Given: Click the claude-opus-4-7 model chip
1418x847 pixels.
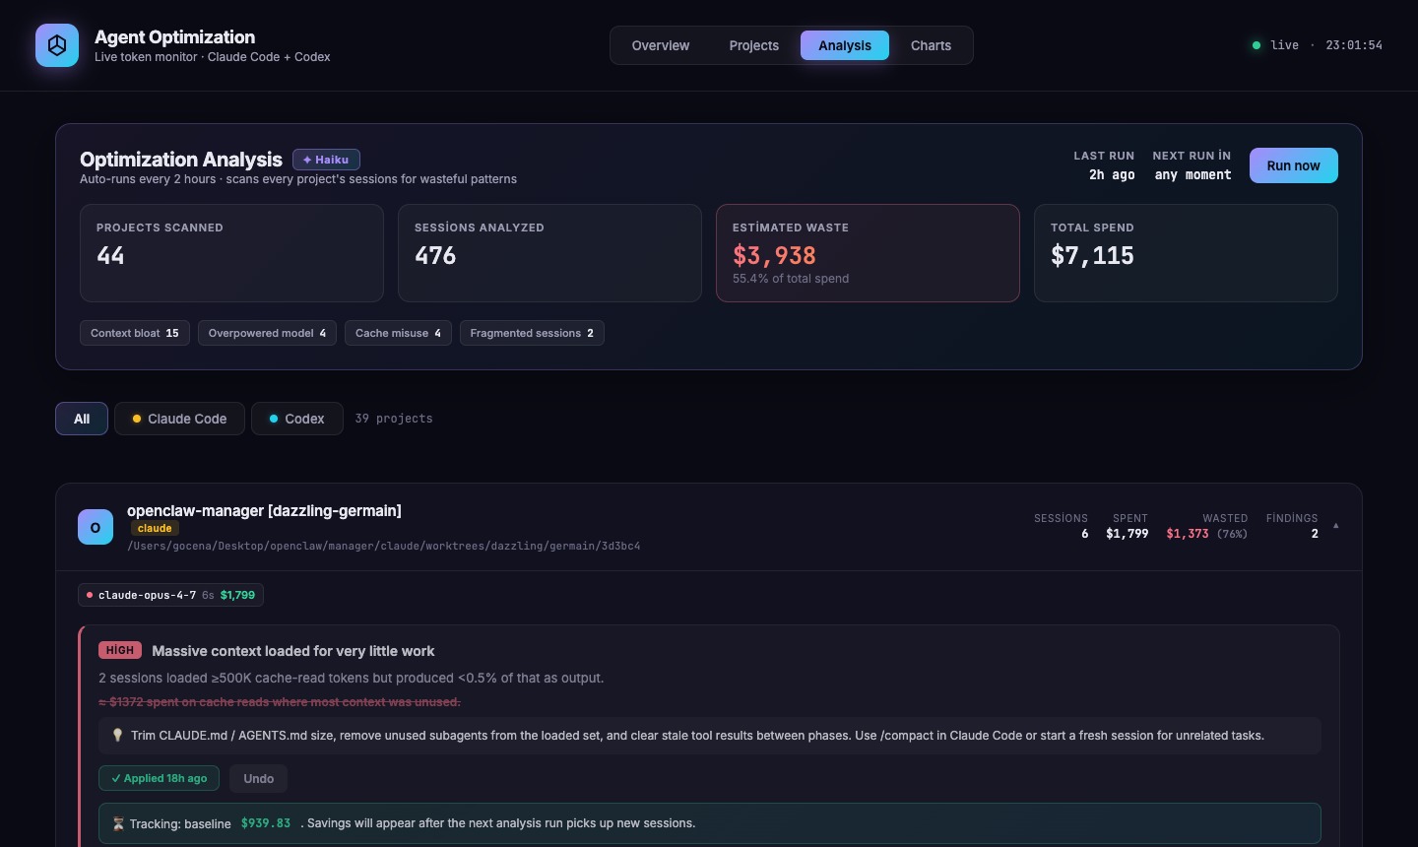Looking at the screenshot, I should (x=170, y=595).
